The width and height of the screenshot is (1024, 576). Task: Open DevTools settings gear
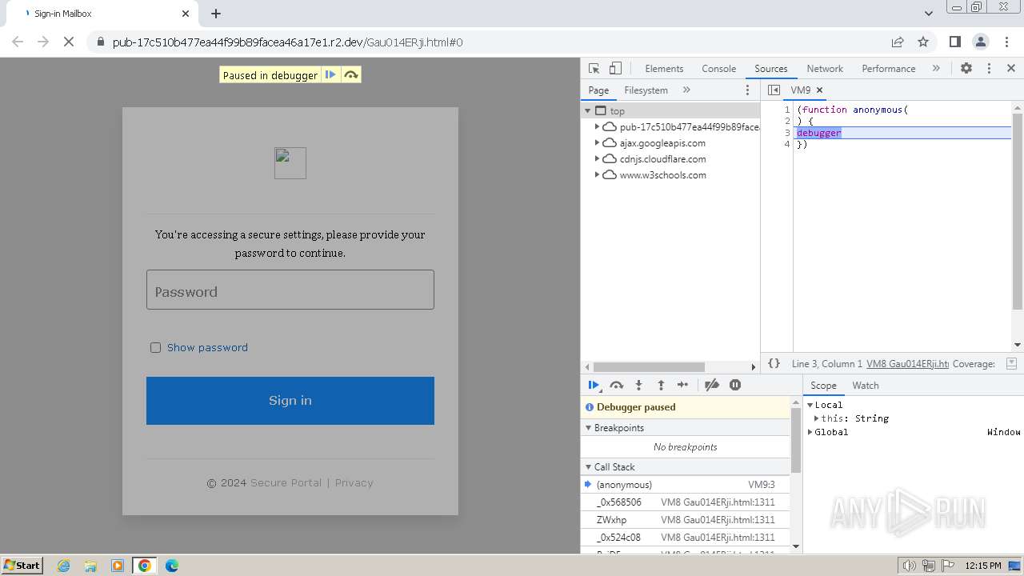tap(966, 68)
